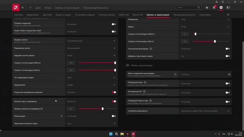Viewport: 244px width, 137px height.
Task: Open Производительность in the top navigation
Action: point(96,8)
